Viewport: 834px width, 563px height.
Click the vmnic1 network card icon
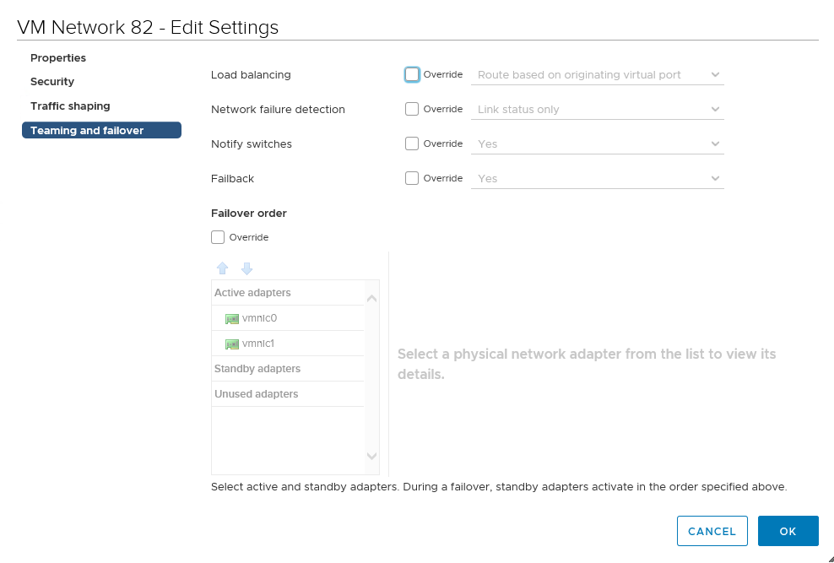[x=232, y=344]
